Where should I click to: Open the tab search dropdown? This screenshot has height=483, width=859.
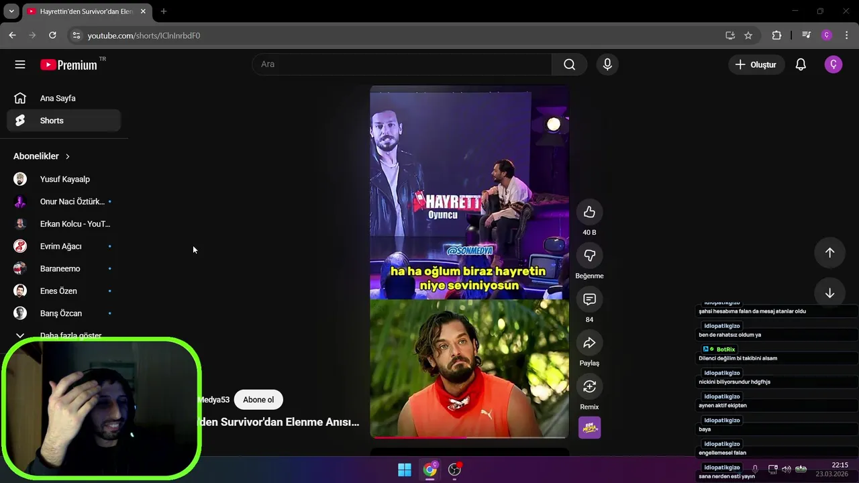11,11
